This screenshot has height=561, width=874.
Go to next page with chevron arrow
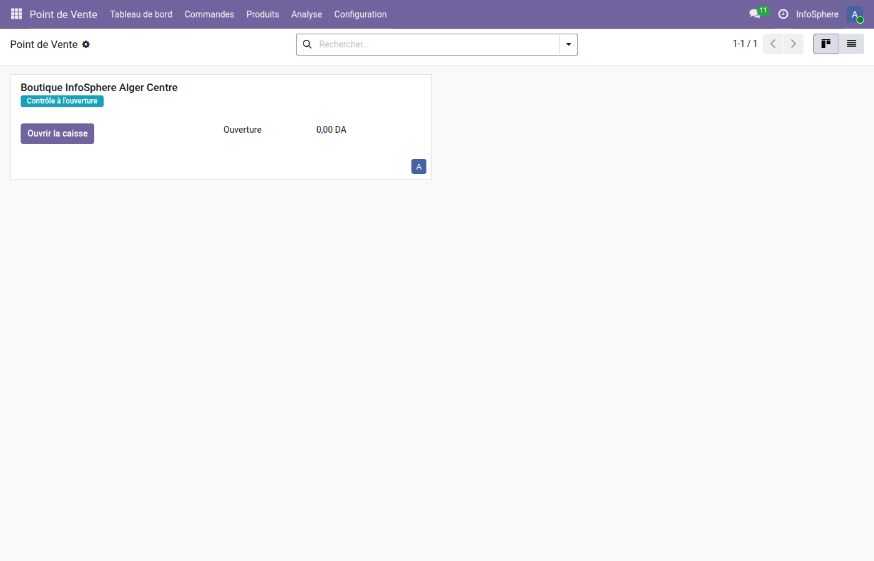point(793,44)
